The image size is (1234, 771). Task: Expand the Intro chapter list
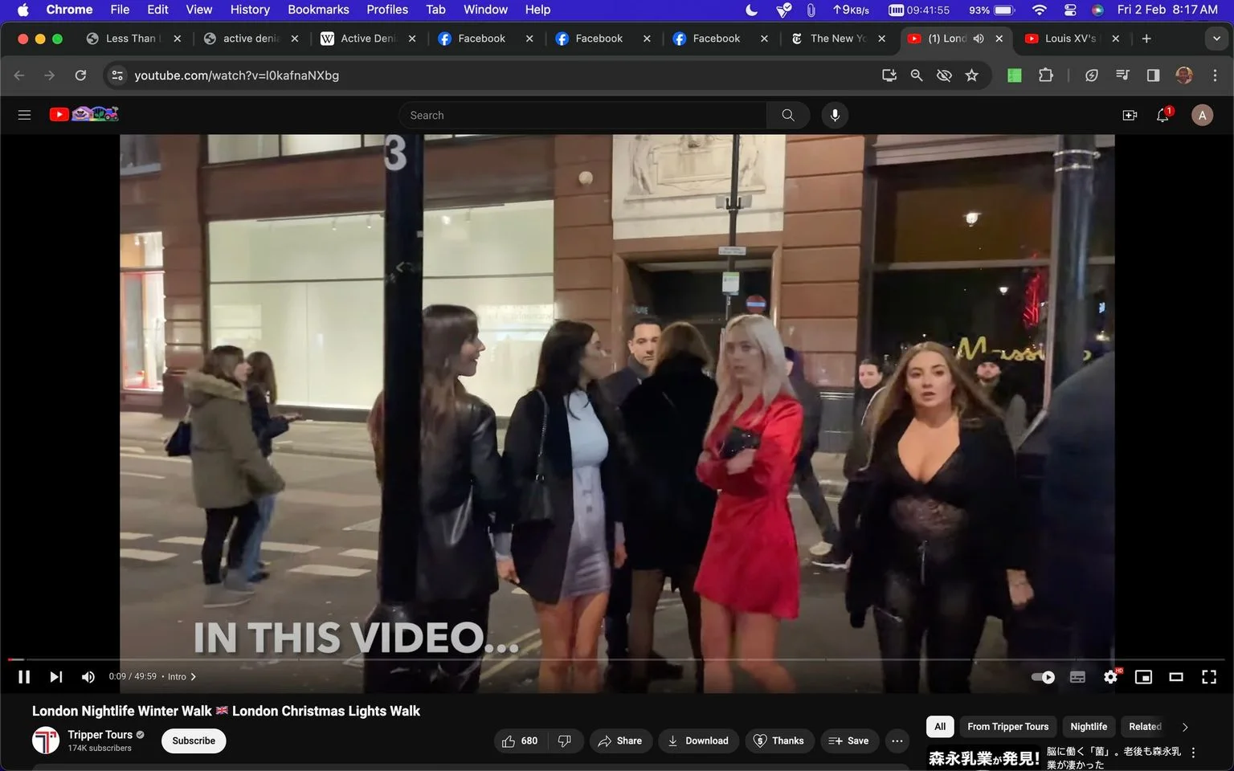[182, 676]
